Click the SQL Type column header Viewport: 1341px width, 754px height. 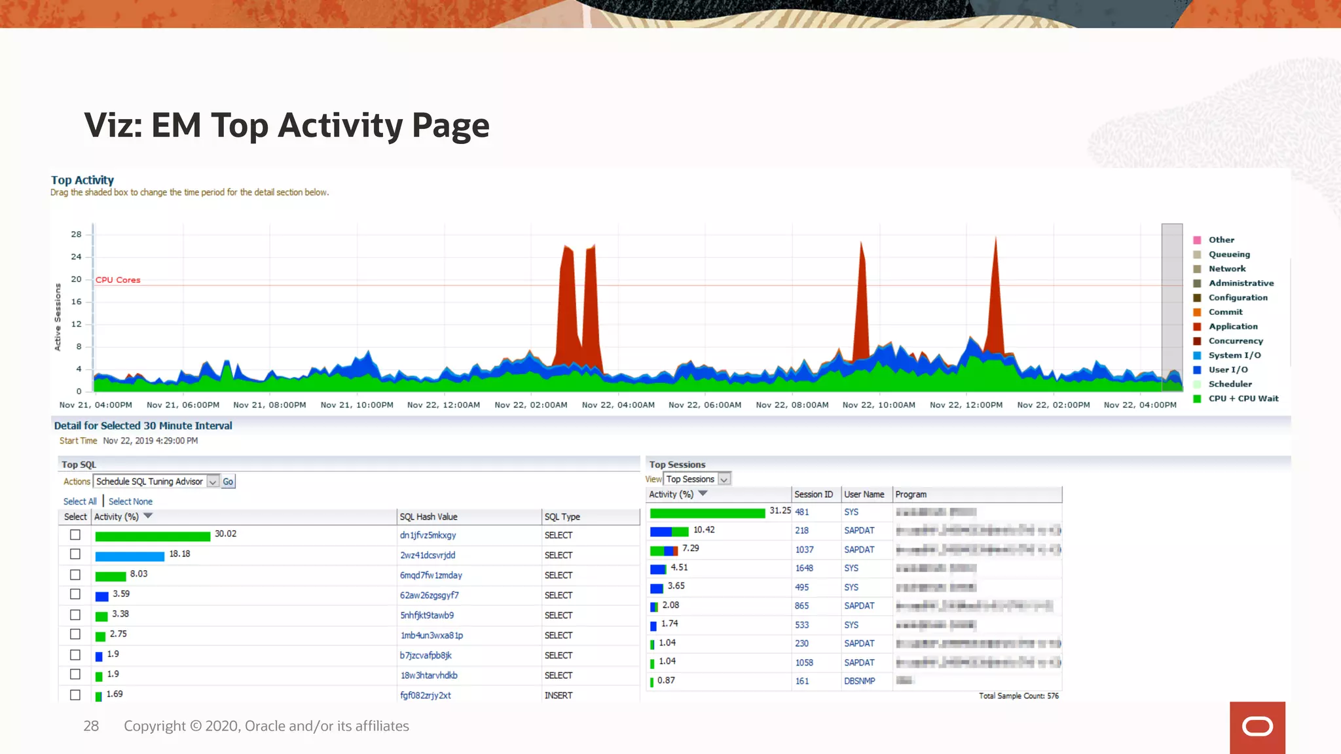click(x=591, y=516)
